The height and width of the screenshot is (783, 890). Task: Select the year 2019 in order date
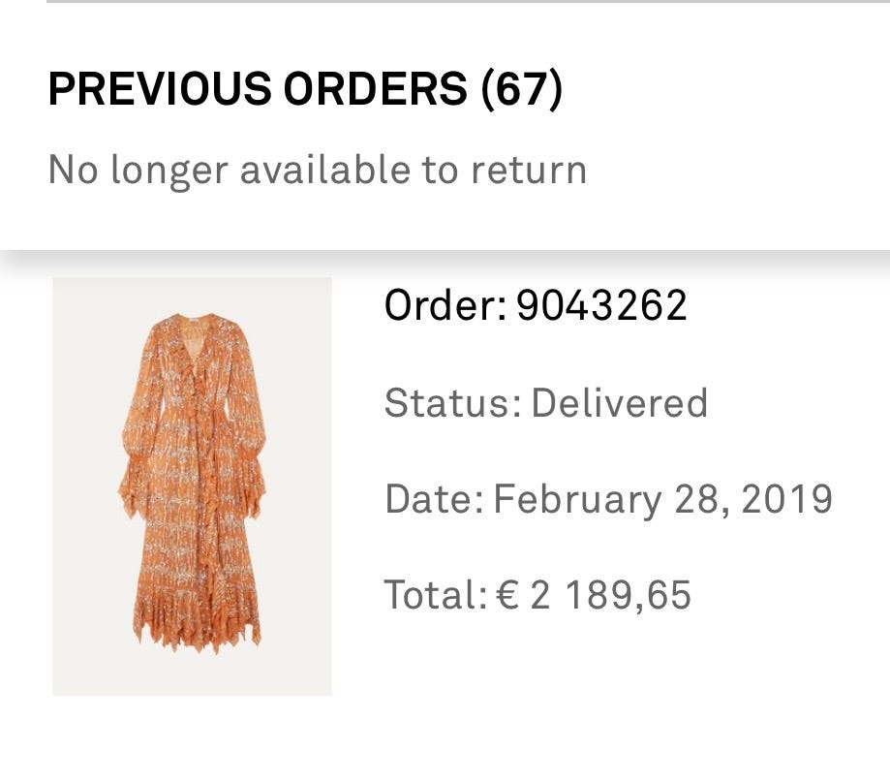point(786,500)
